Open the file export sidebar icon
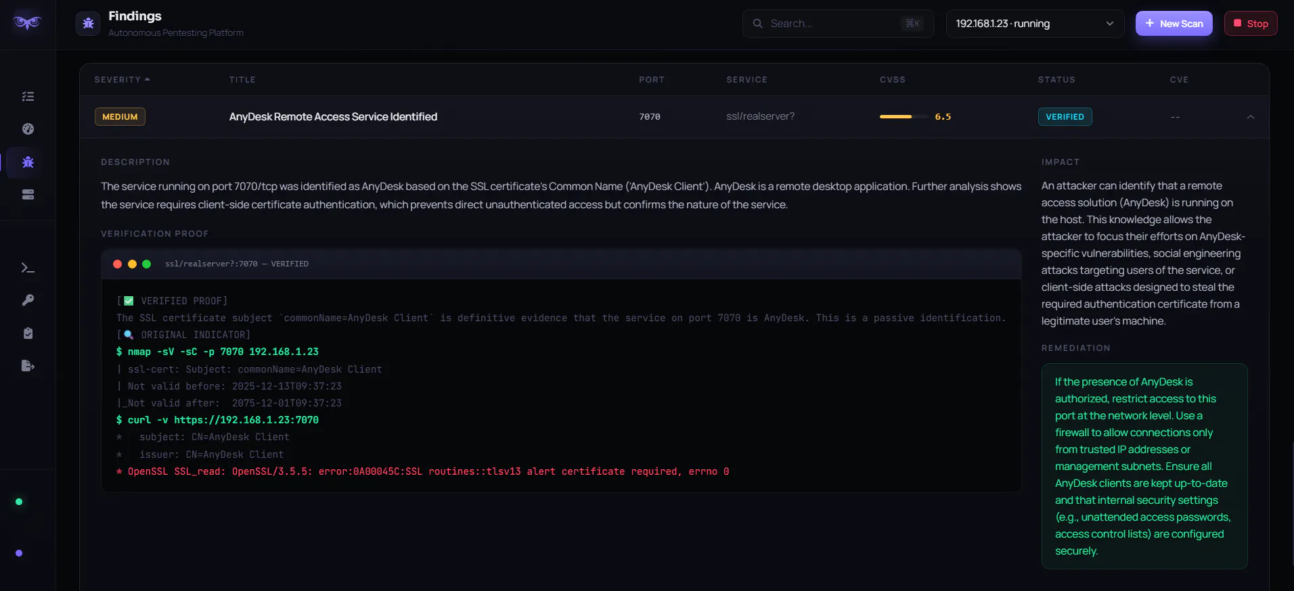This screenshot has height=591, width=1294. click(28, 366)
